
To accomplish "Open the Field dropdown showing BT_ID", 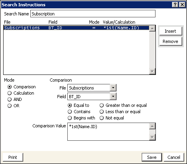I will pyautogui.click(x=113, y=97).
